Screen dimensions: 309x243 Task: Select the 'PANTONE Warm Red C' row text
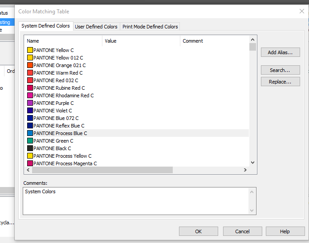coord(58,73)
